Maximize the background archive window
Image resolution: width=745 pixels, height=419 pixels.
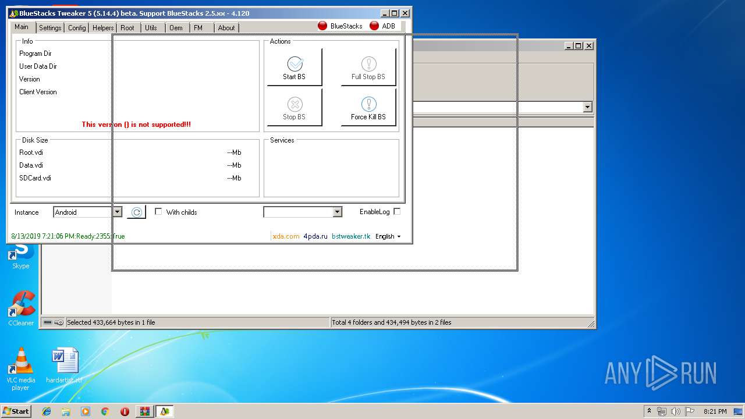578,45
